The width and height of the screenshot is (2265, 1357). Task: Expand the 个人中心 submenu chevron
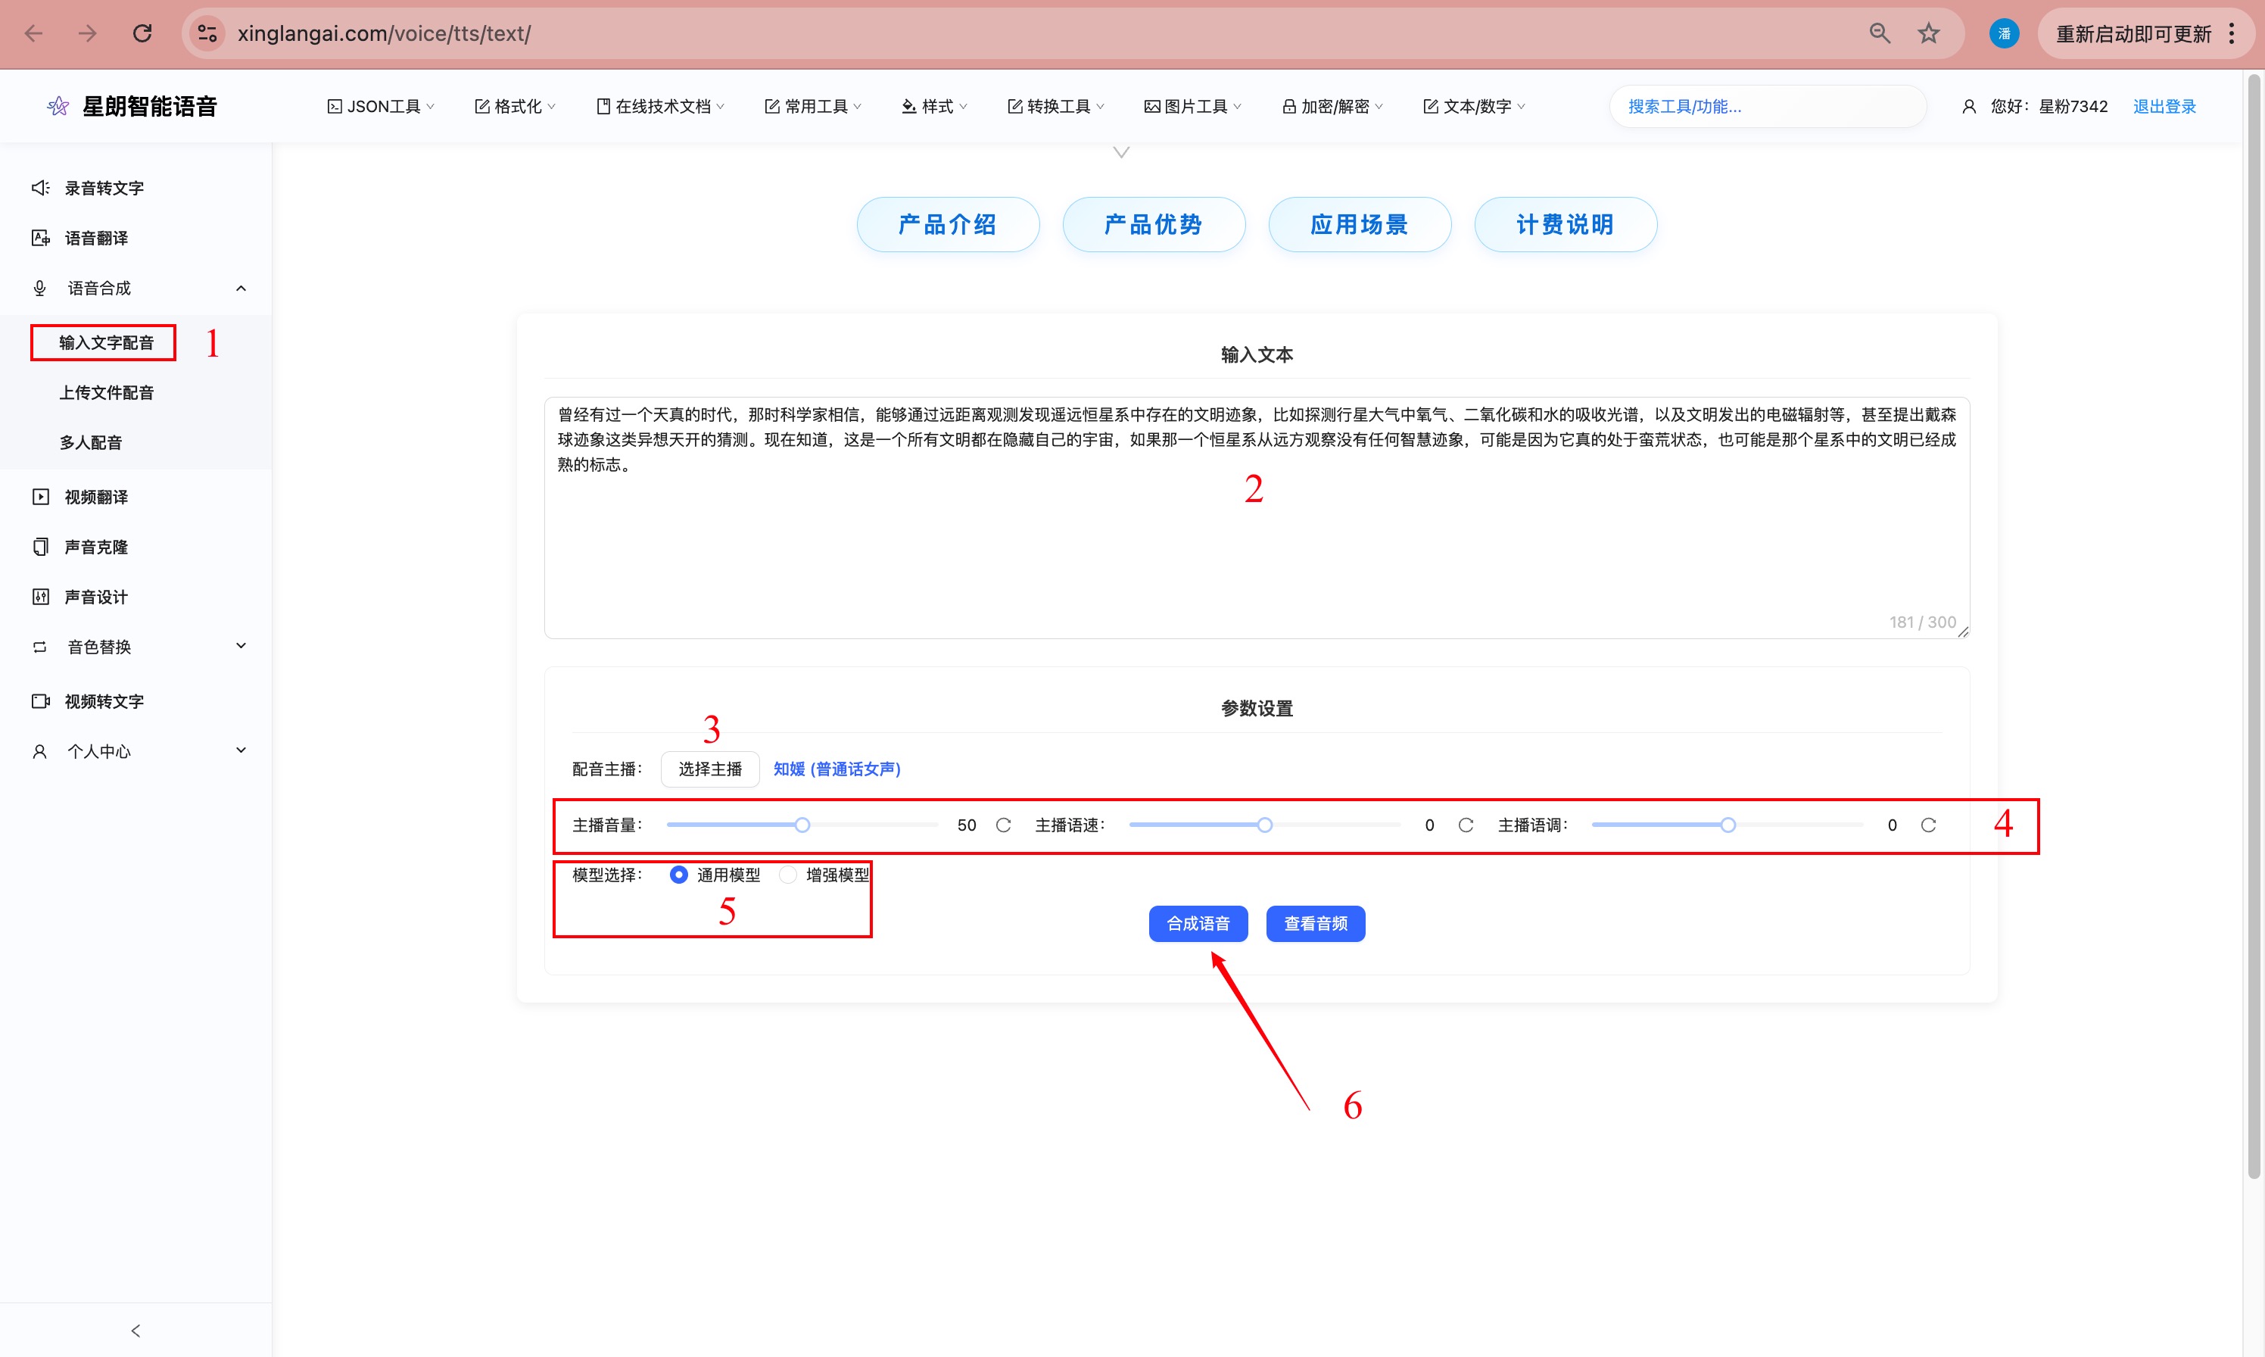(241, 750)
